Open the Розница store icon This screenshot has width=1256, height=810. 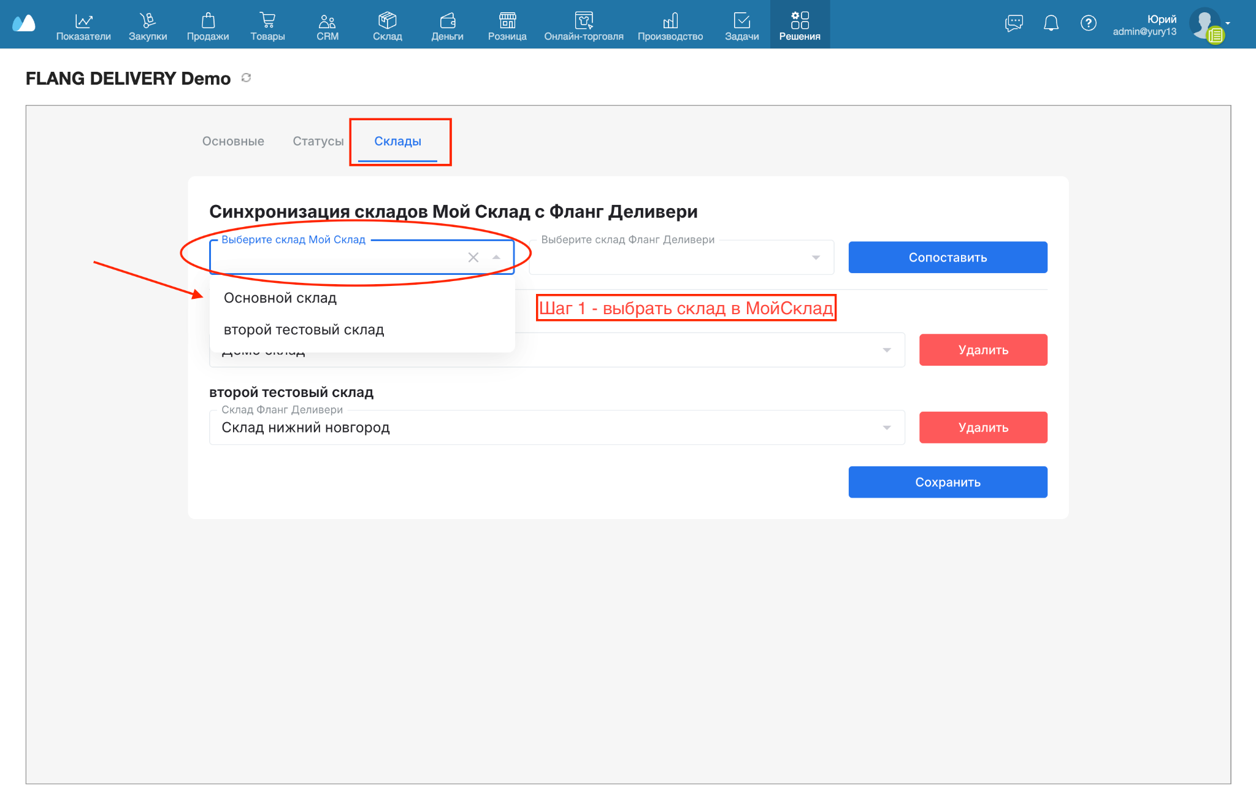point(507,21)
